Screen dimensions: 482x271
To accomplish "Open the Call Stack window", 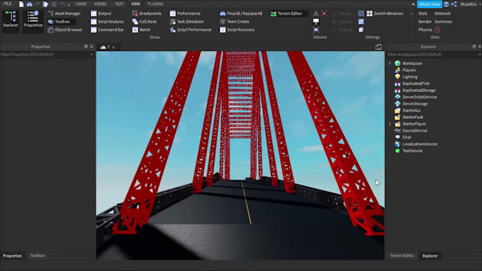I will pyautogui.click(x=144, y=21).
